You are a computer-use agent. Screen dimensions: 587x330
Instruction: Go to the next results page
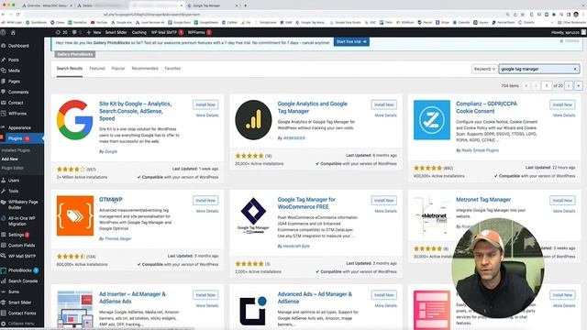tap(569, 85)
